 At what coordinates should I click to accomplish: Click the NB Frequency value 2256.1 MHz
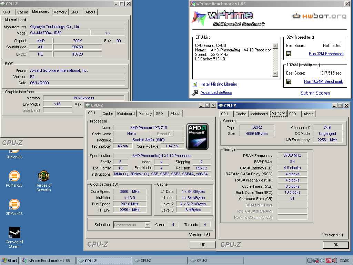327,140
